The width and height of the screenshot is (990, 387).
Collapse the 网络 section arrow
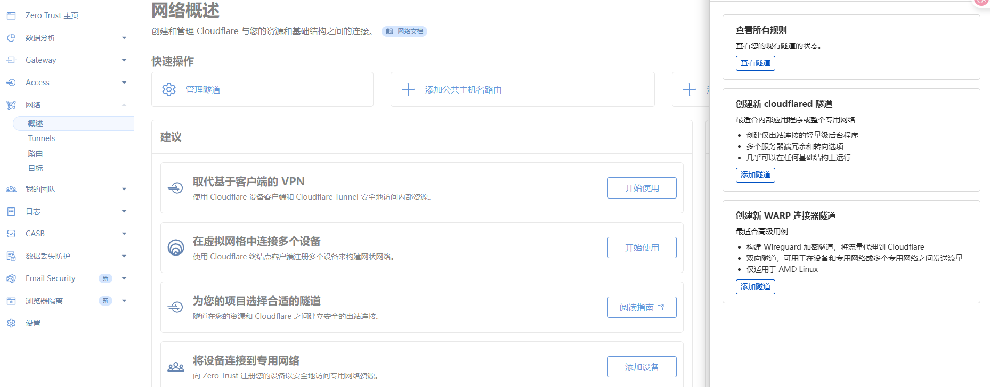tap(124, 105)
